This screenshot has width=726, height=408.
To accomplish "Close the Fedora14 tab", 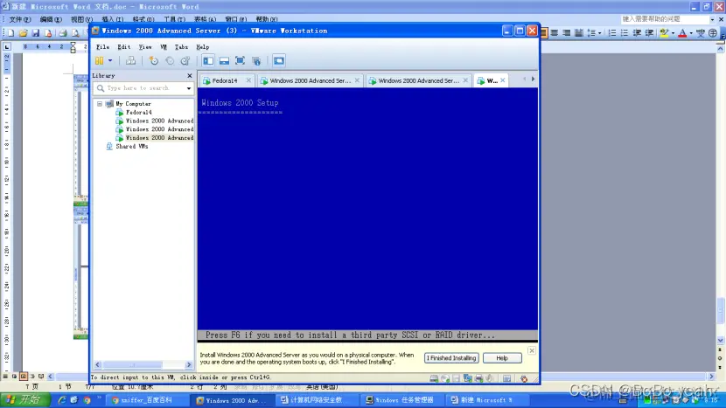I will pyautogui.click(x=248, y=80).
